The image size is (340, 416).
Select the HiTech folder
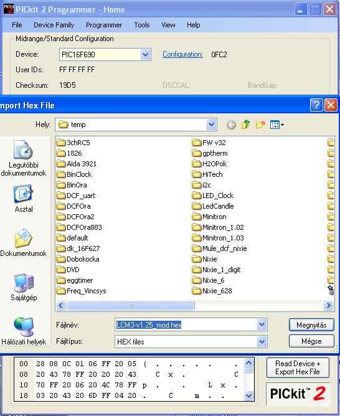207,174
